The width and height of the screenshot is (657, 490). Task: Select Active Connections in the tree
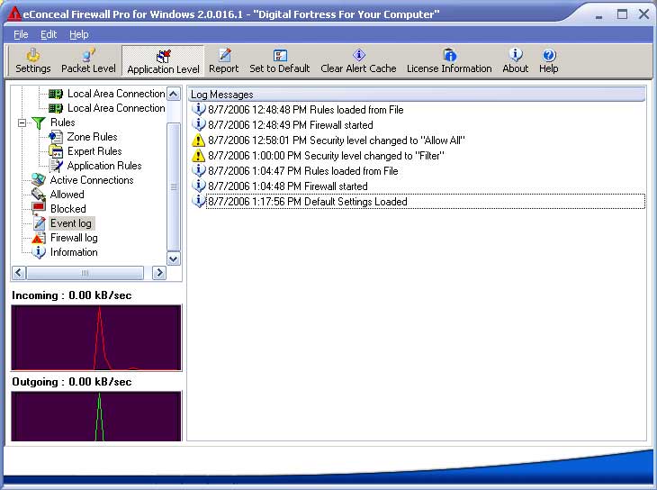(92, 180)
